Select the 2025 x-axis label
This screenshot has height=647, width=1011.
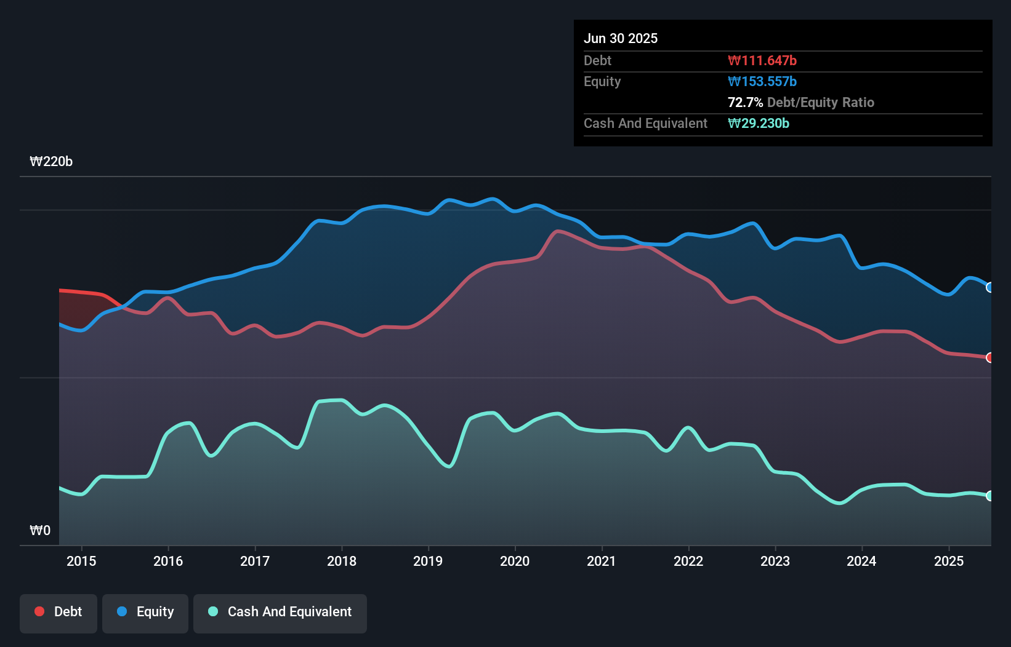[948, 561]
